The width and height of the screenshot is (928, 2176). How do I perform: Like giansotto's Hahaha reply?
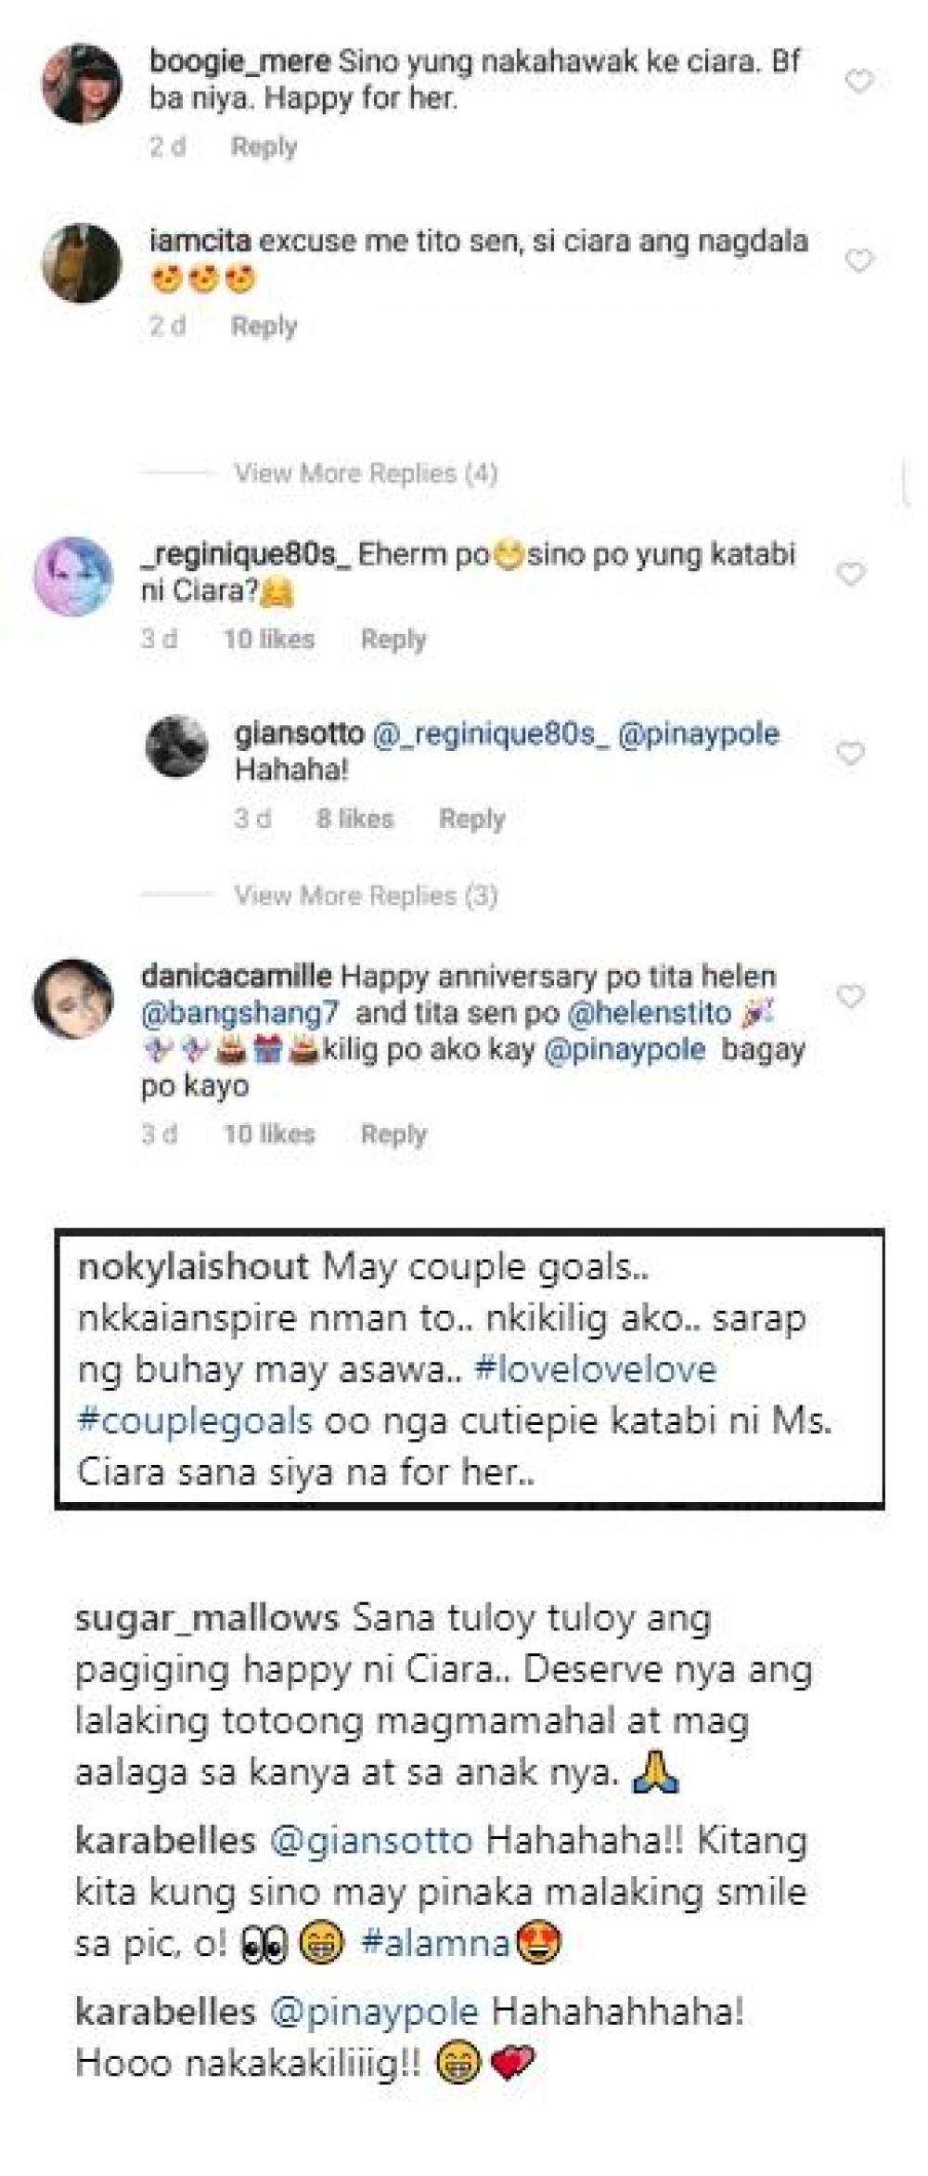[x=851, y=753]
